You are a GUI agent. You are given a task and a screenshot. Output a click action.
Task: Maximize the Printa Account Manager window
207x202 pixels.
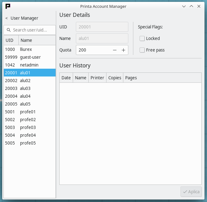tap(191, 6)
